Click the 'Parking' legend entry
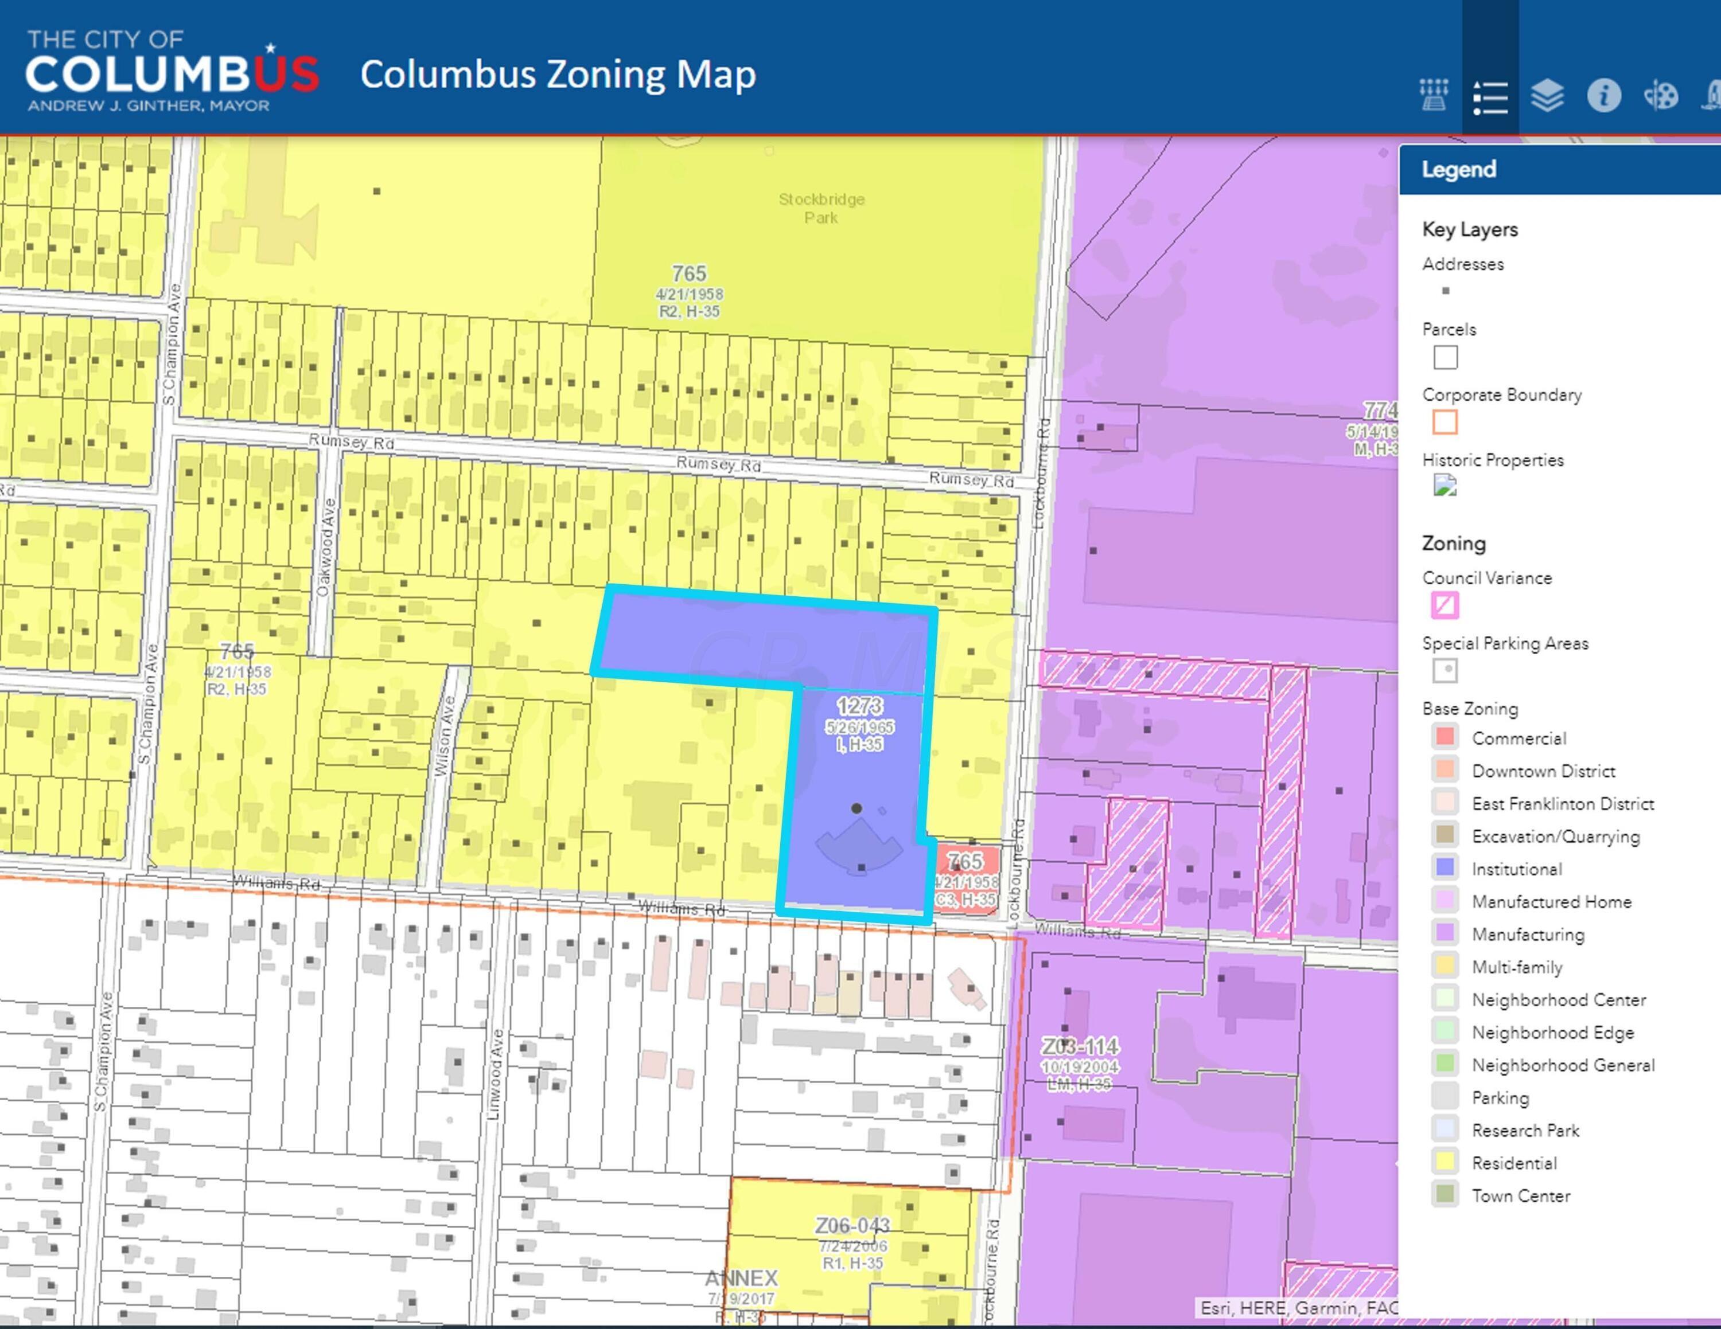1721x1329 pixels. (x=1500, y=1097)
